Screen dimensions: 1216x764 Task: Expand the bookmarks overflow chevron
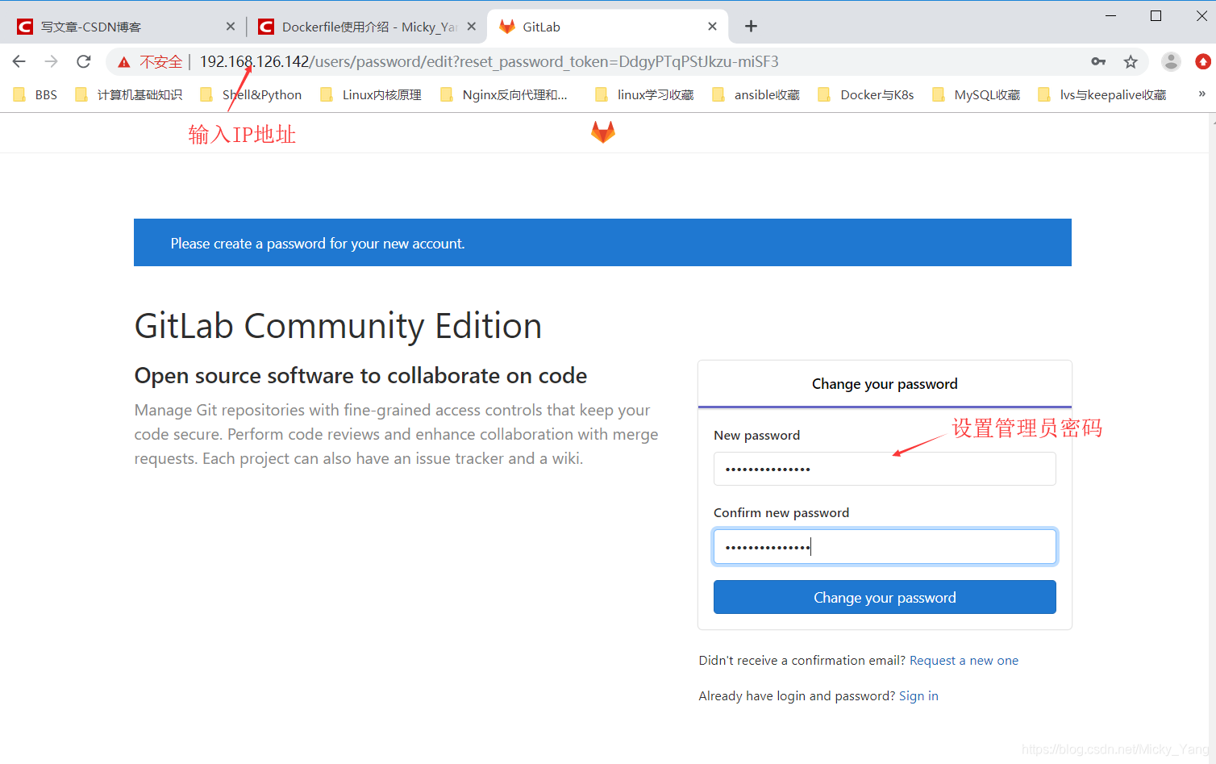(x=1201, y=94)
